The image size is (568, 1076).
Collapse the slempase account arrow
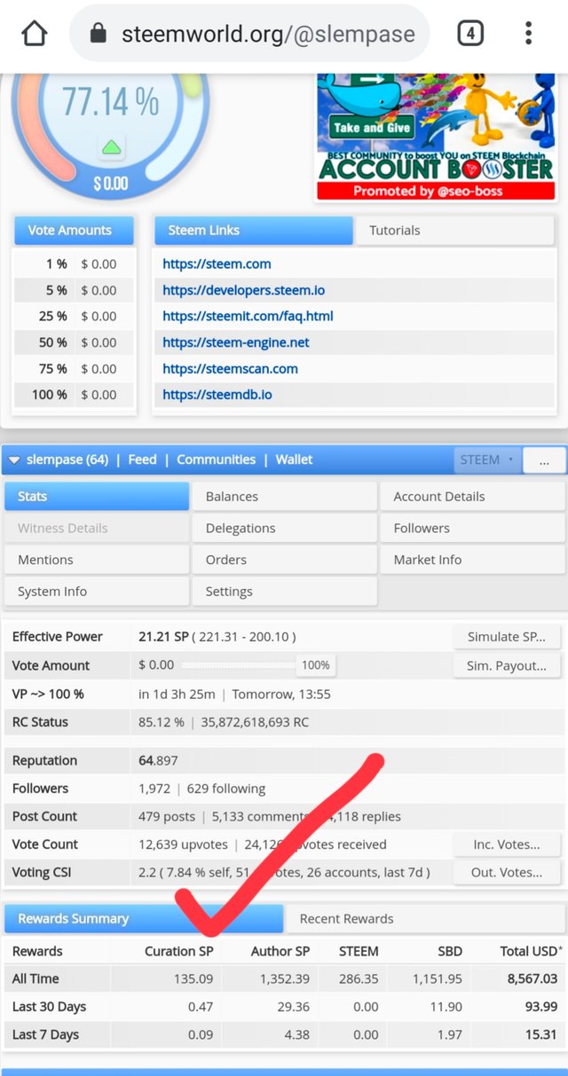pyautogui.click(x=14, y=460)
